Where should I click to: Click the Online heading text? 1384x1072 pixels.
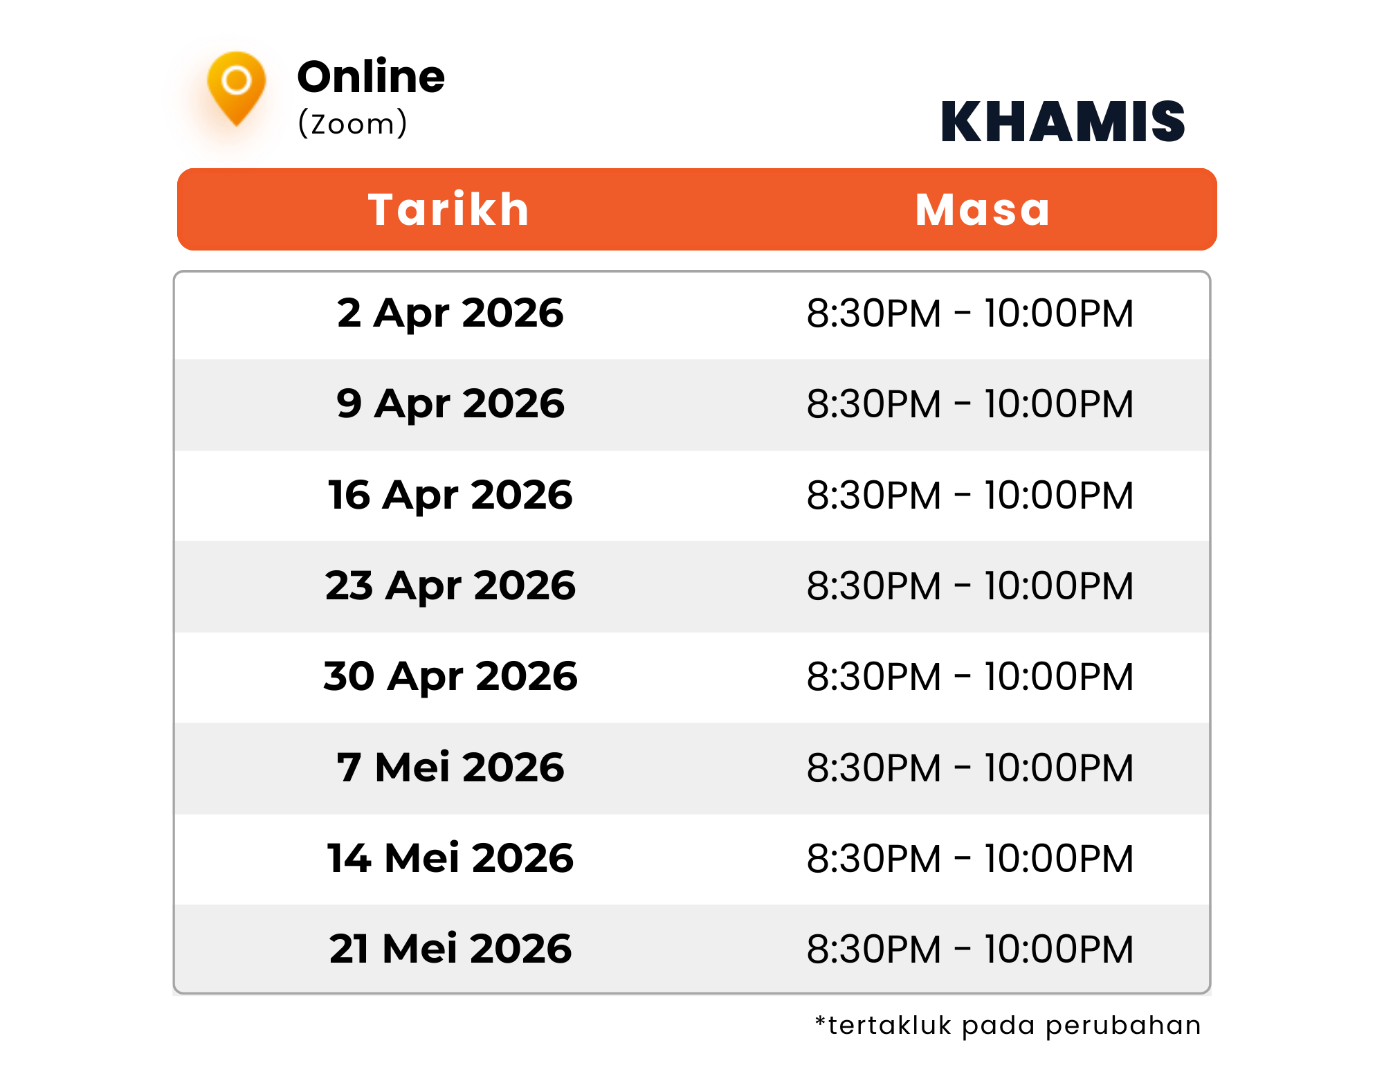371,76
